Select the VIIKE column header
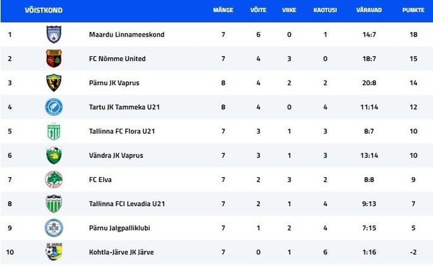The height and width of the screenshot is (266, 433). [x=289, y=10]
